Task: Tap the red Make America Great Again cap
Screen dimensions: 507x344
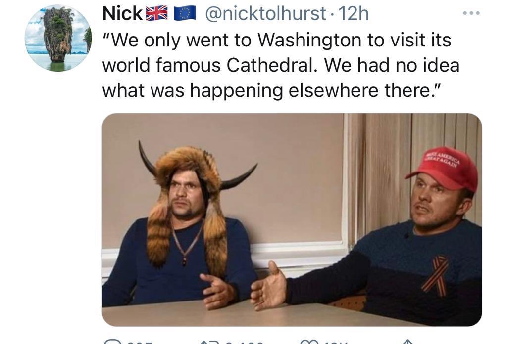Action: coord(444,170)
